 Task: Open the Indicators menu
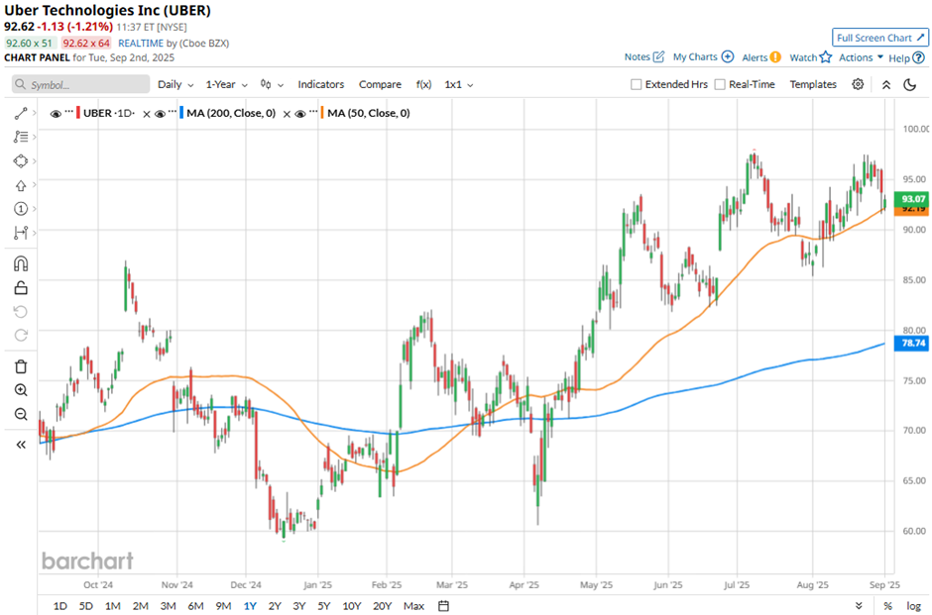click(321, 84)
